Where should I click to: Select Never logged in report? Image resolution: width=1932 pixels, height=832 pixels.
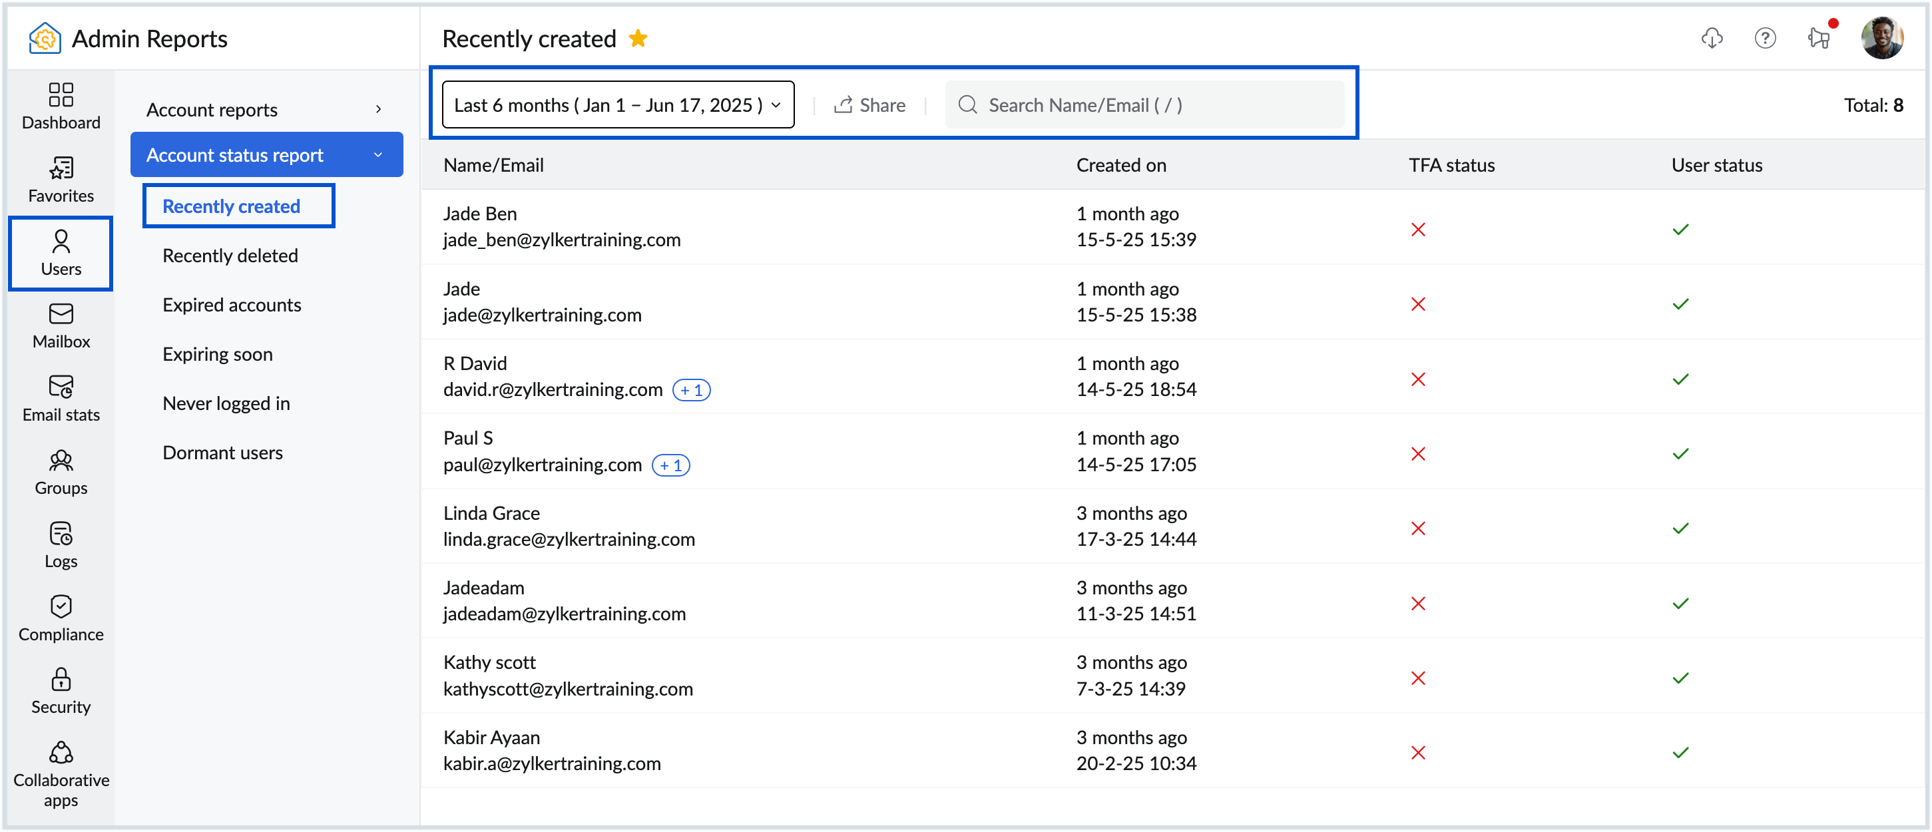coord(226,403)
